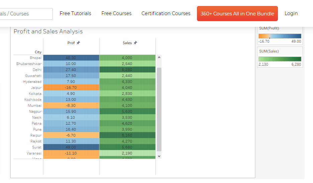Viewport: 313px width, 183px height.
Task: Click the Delhi sales cell 6,280
Action: coord(127,70)
